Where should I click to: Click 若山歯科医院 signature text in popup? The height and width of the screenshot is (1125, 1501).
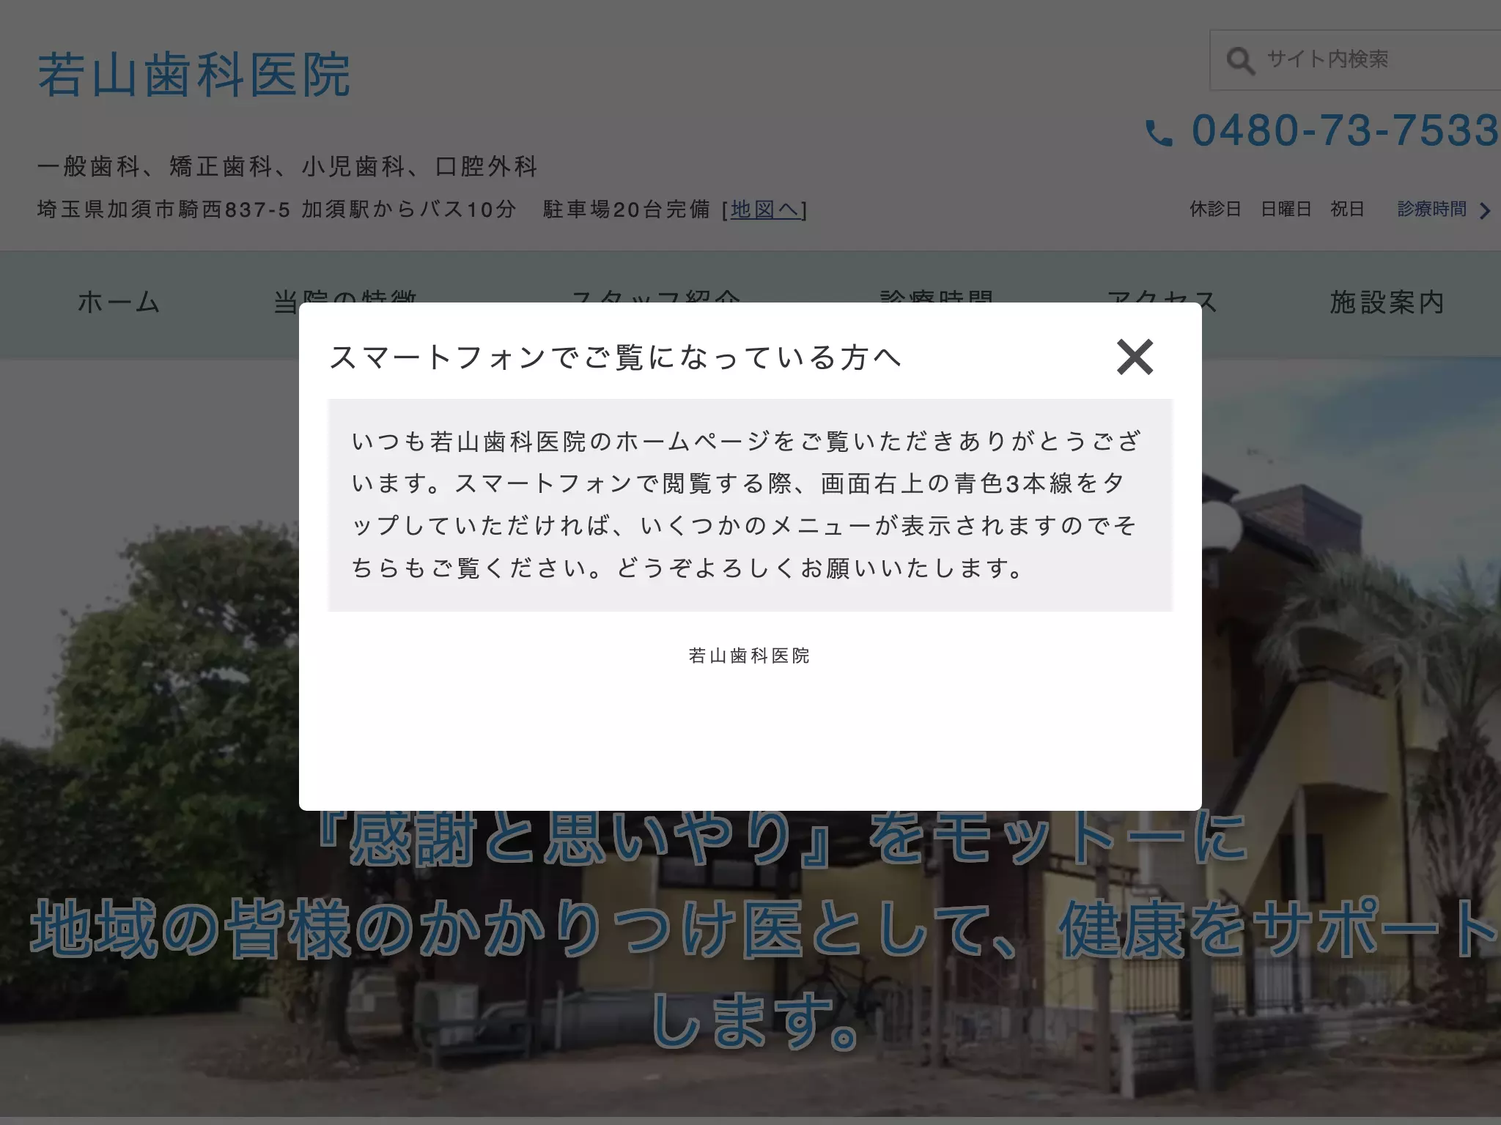coord(749,656)
